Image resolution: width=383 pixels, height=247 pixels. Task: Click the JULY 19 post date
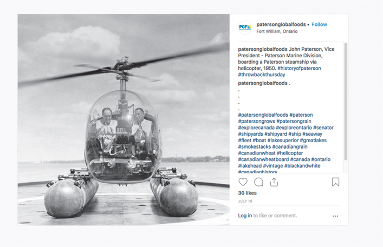245,201
